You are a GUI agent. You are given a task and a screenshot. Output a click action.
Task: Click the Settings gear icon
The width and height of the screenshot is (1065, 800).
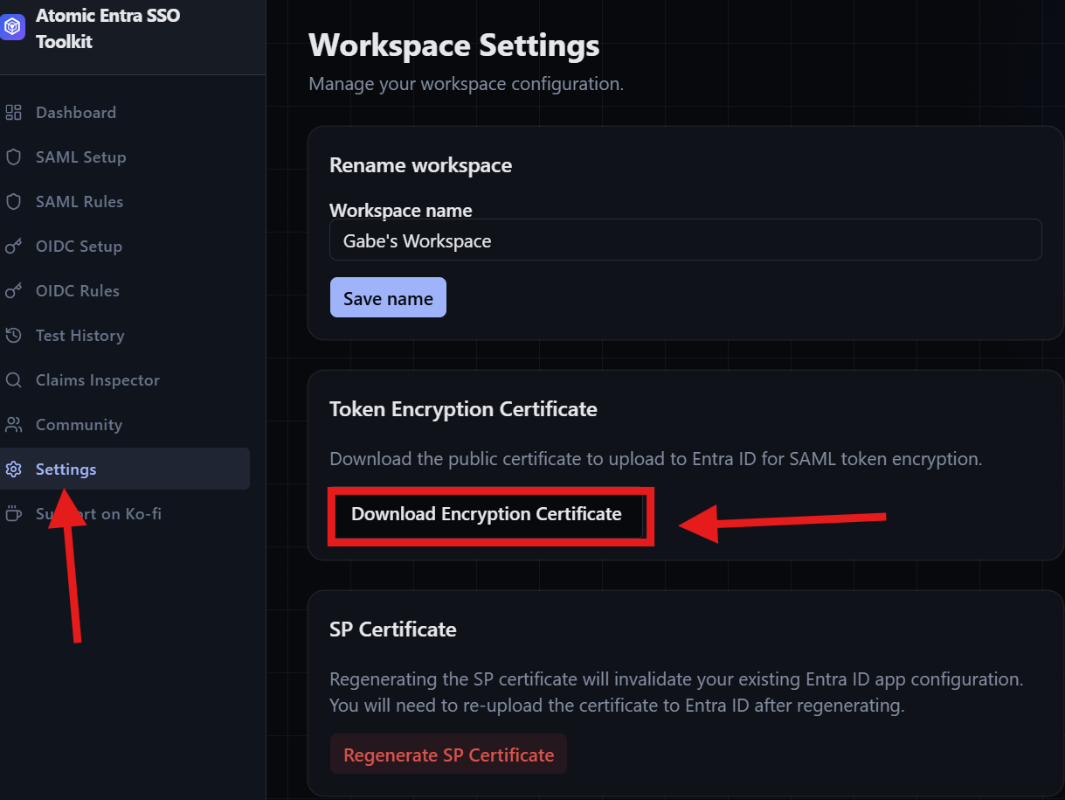(13, 470)
